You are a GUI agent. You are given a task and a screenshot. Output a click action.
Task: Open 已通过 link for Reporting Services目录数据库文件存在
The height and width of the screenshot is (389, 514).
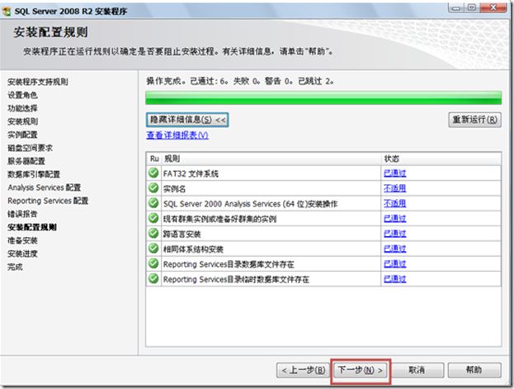click(x=394, y=263)
